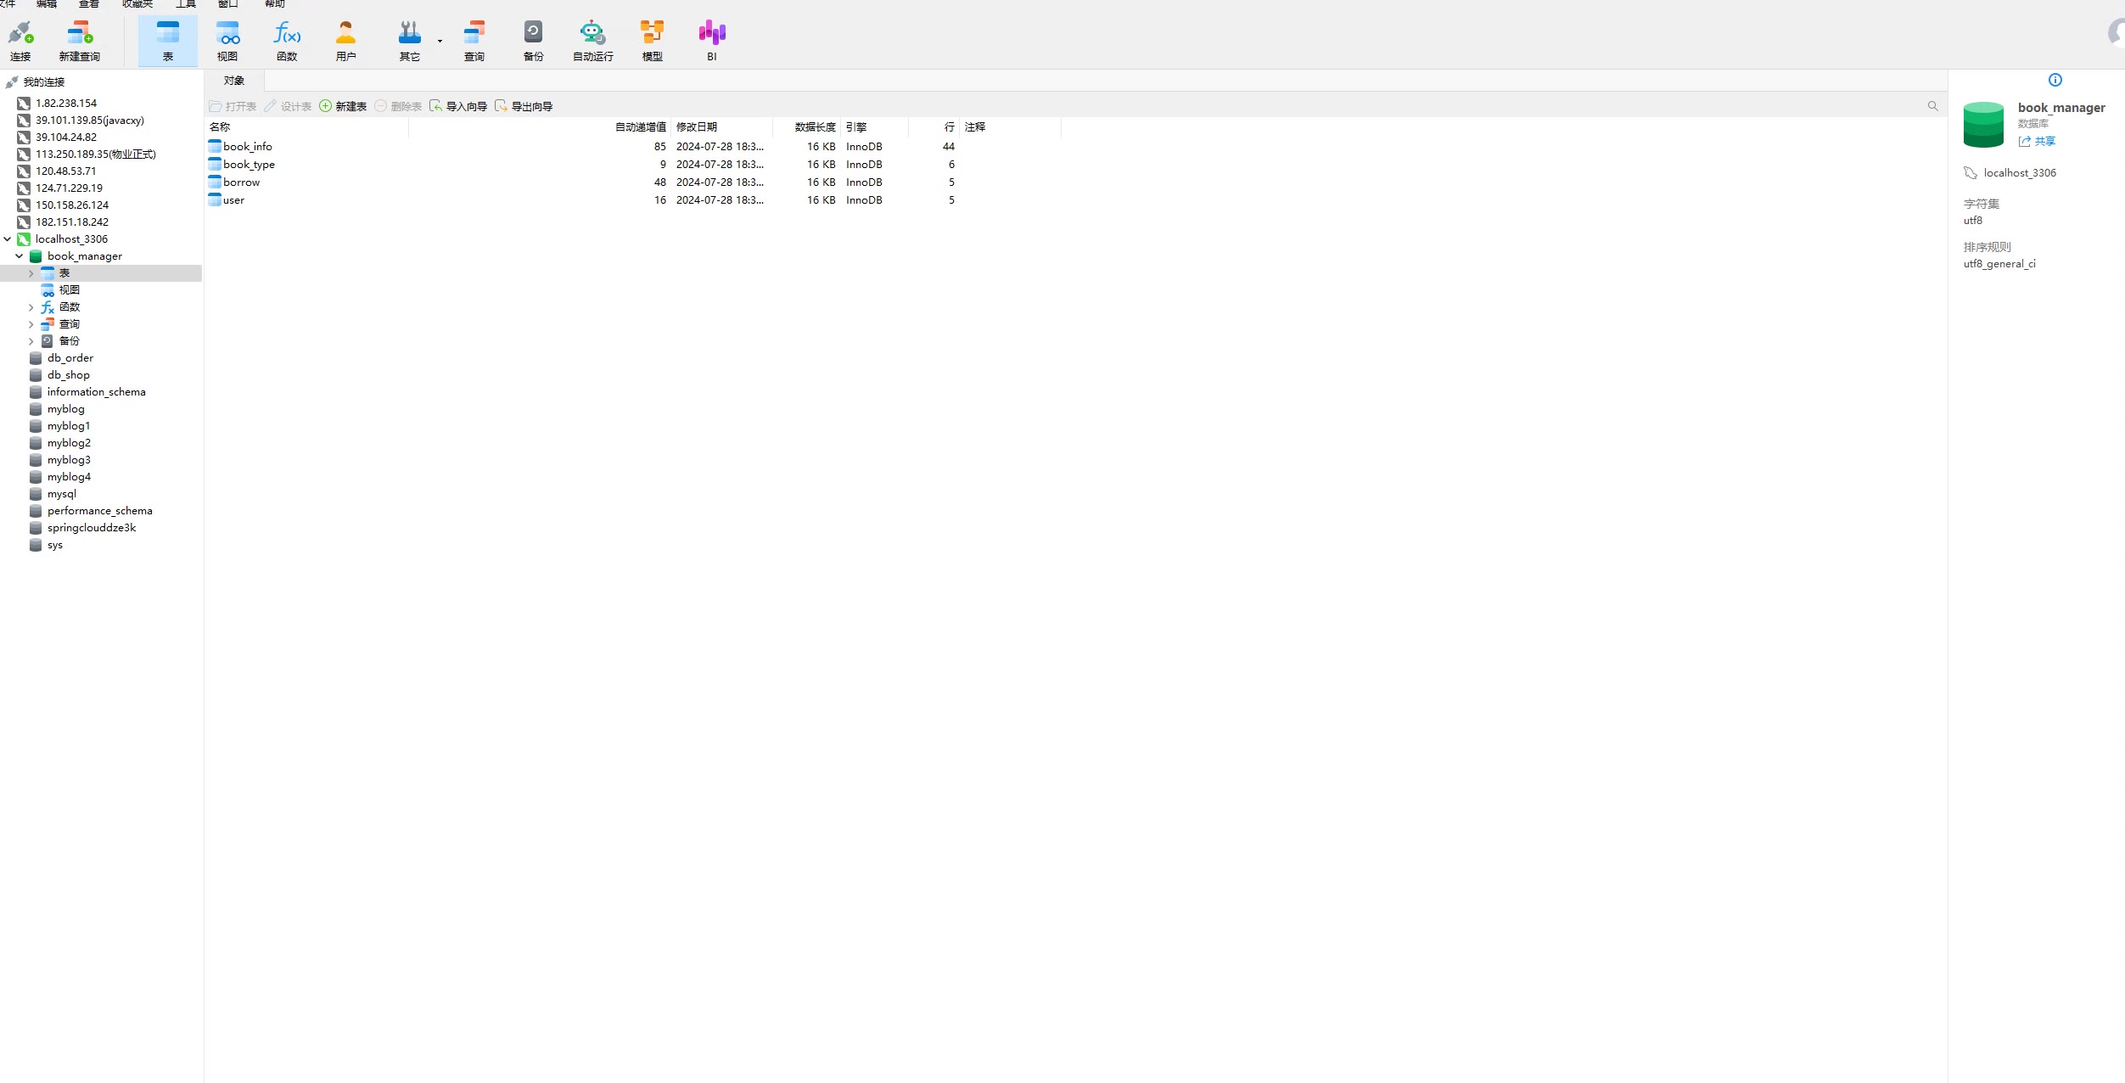Click the search magnifier icon in object list
2125x1083 pixels.
(x=1932, y=106)
